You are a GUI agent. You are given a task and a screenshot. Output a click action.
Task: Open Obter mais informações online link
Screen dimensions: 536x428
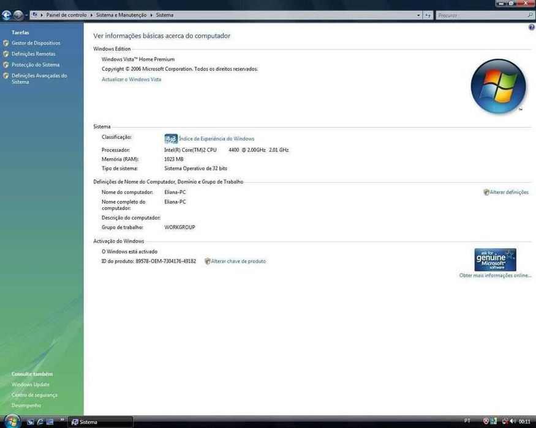[x=496, y=275]
